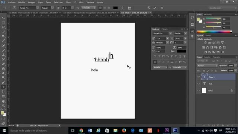Select the Eyedropper tool
The image size is (238, 134).
point(3,41)
